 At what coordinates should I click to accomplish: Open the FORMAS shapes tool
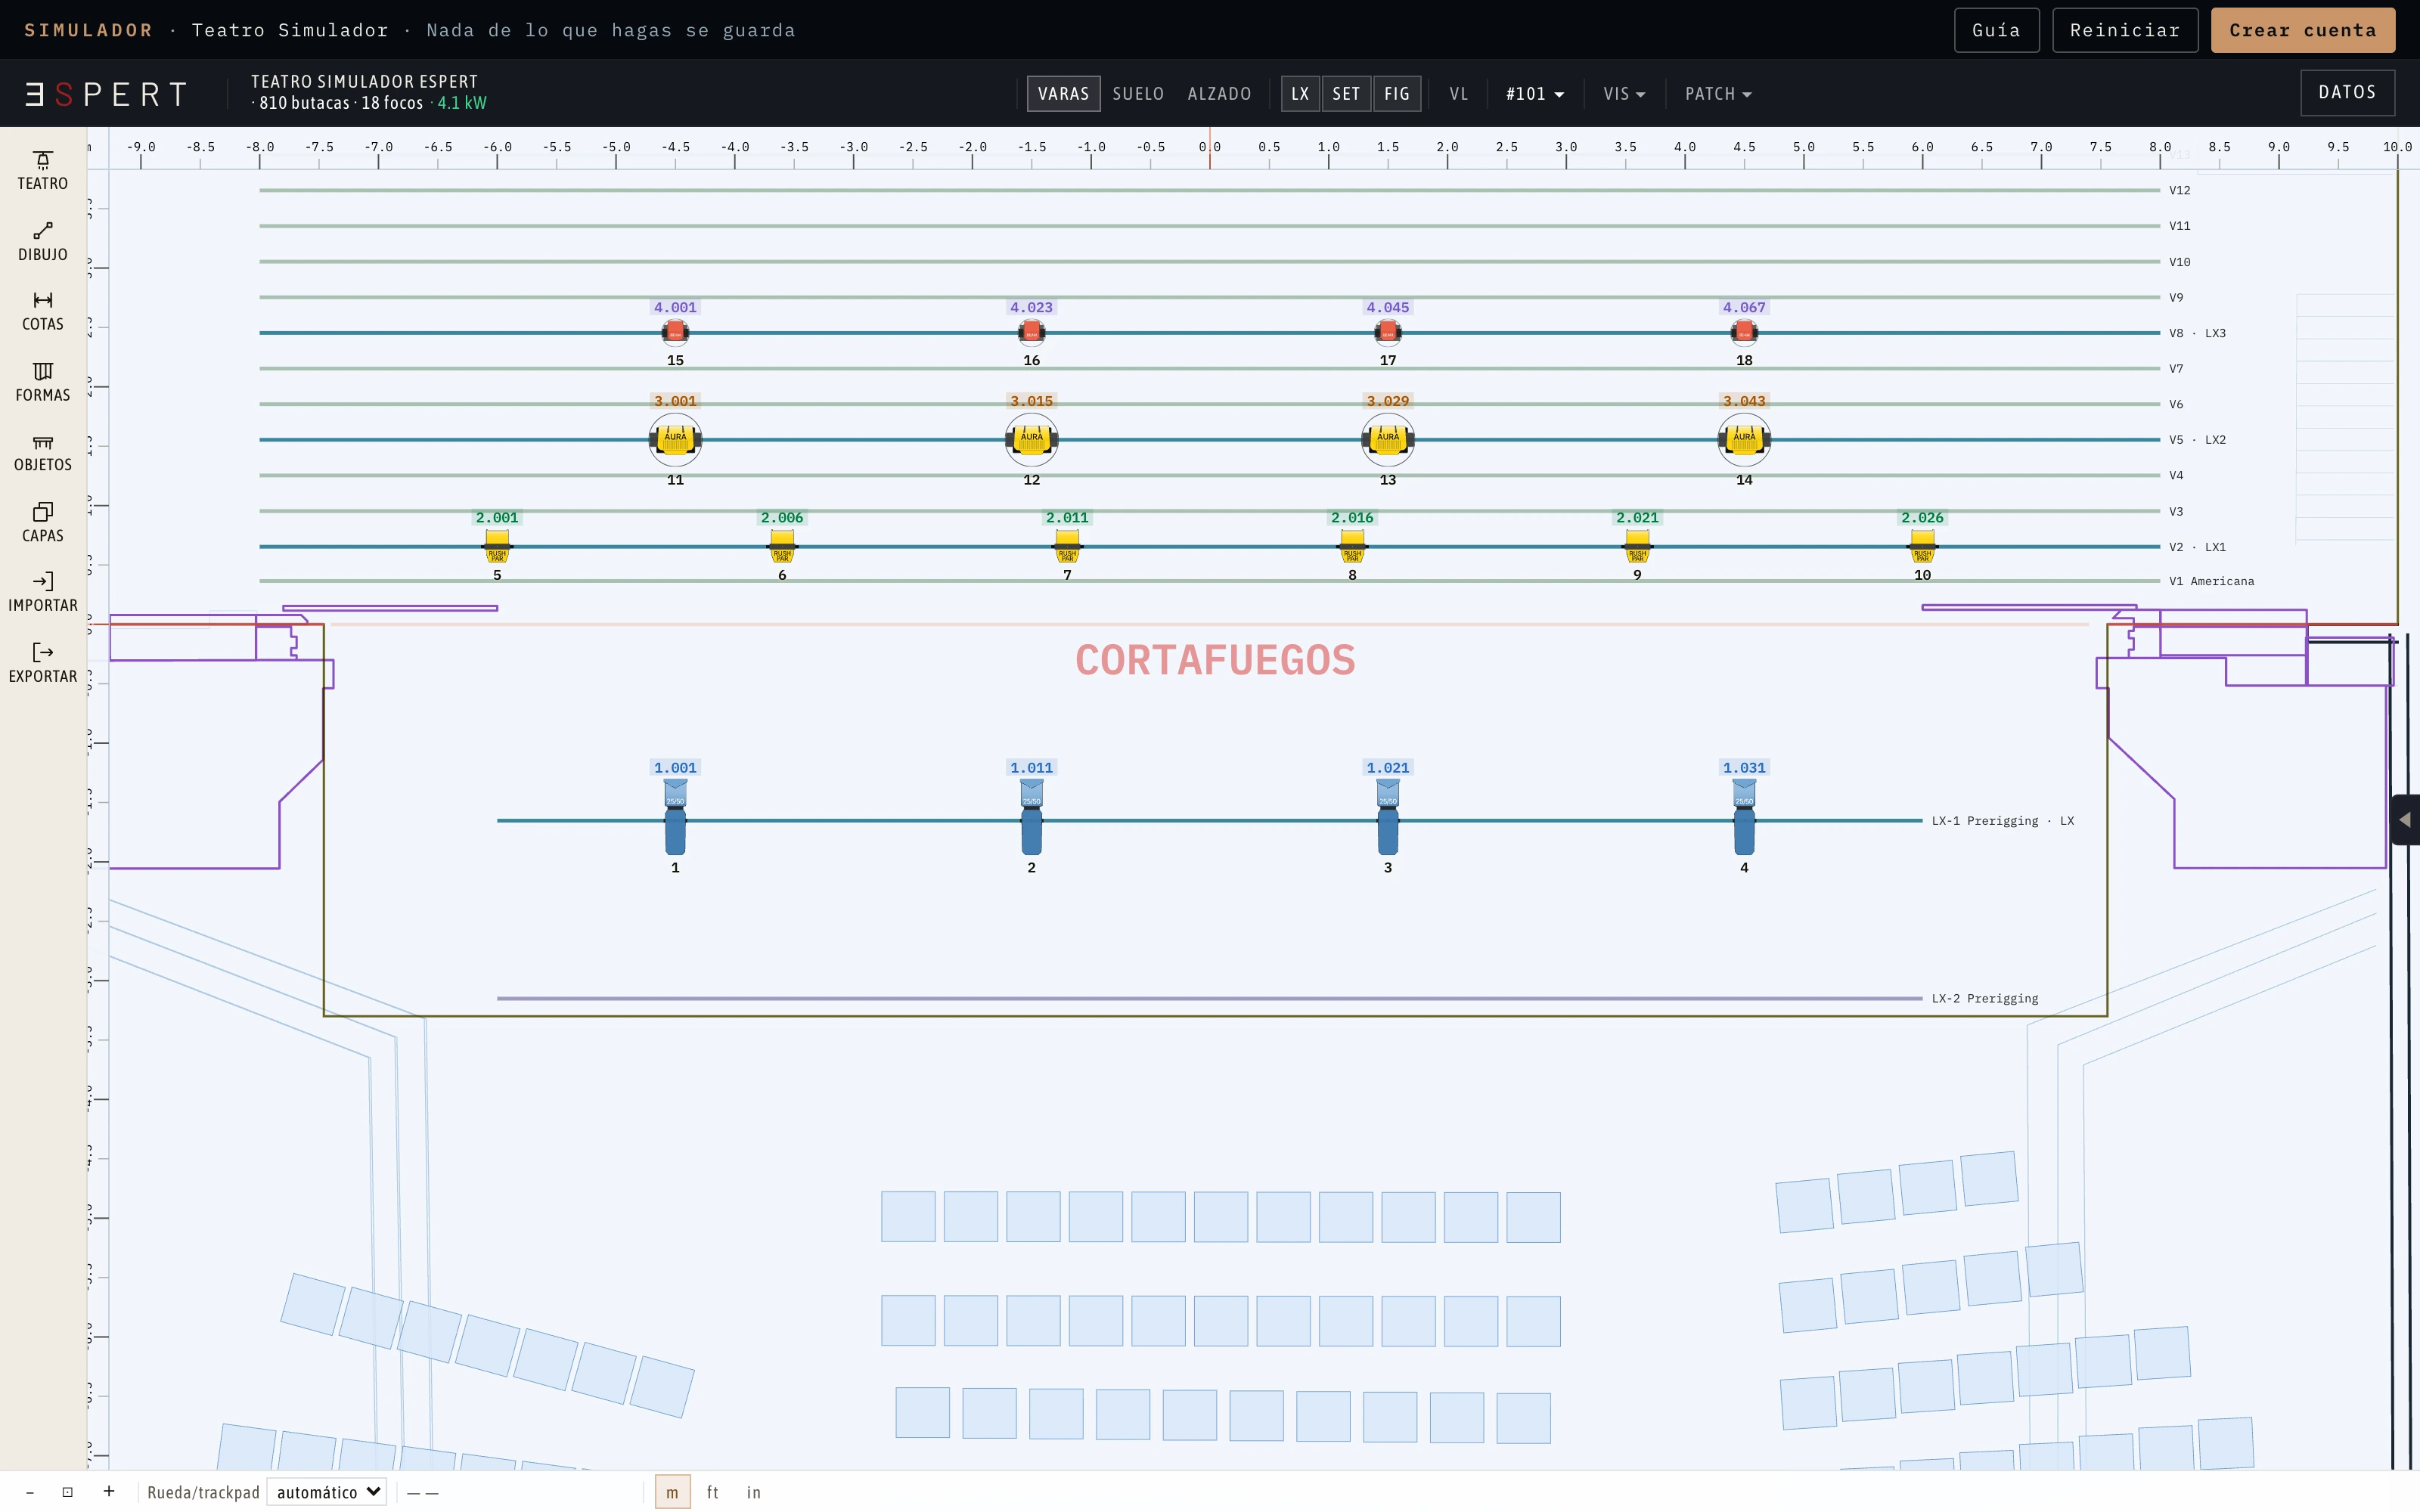43,383
